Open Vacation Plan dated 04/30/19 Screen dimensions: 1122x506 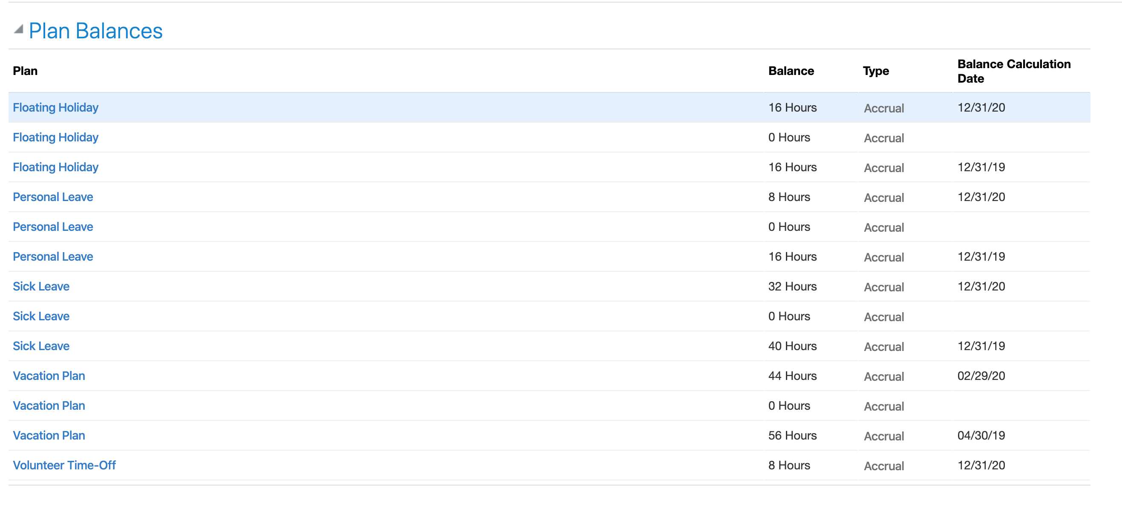click(49, 435)
